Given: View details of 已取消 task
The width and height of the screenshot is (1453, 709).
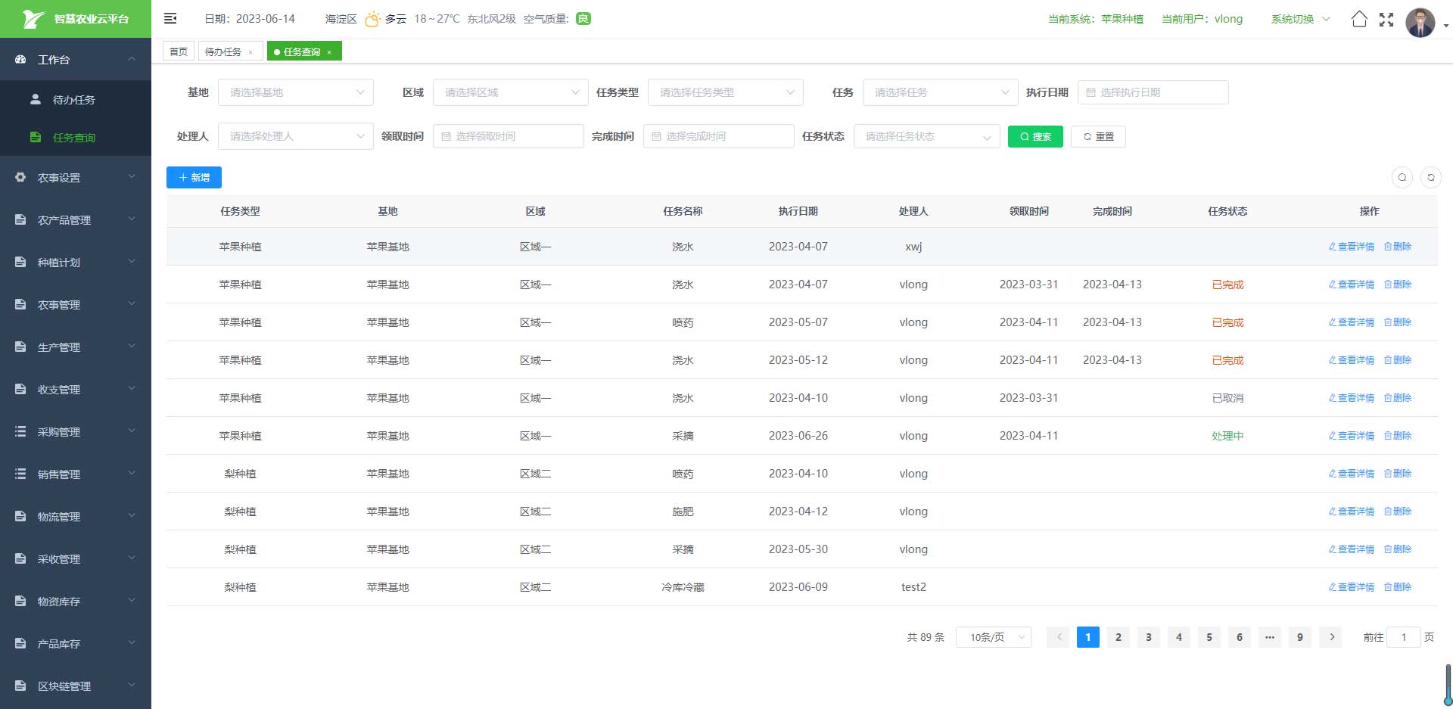Looking at the screenshot, I should click(1352, 398).
